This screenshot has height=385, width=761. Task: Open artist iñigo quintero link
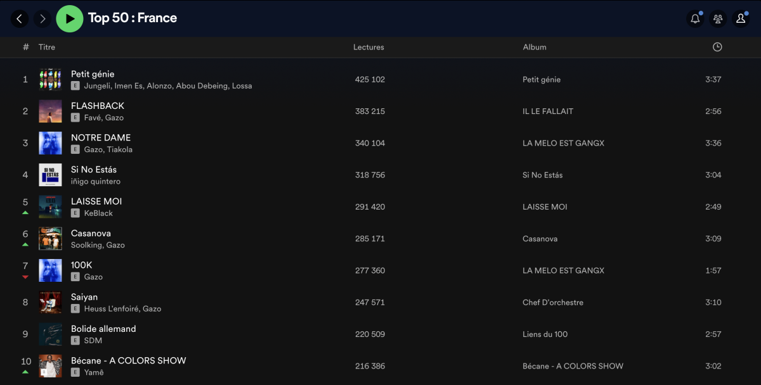coord(96,182)
